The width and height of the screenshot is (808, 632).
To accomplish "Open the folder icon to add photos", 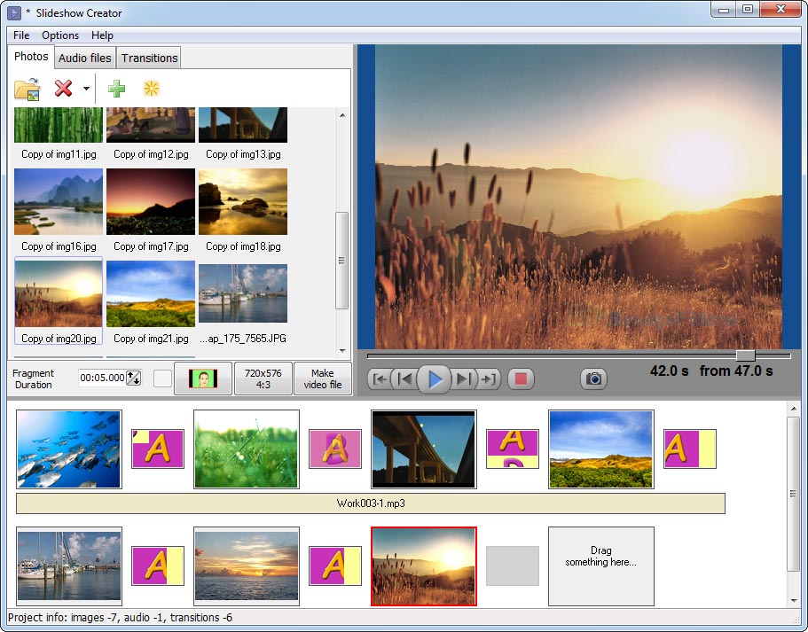I will click(27, 88).
